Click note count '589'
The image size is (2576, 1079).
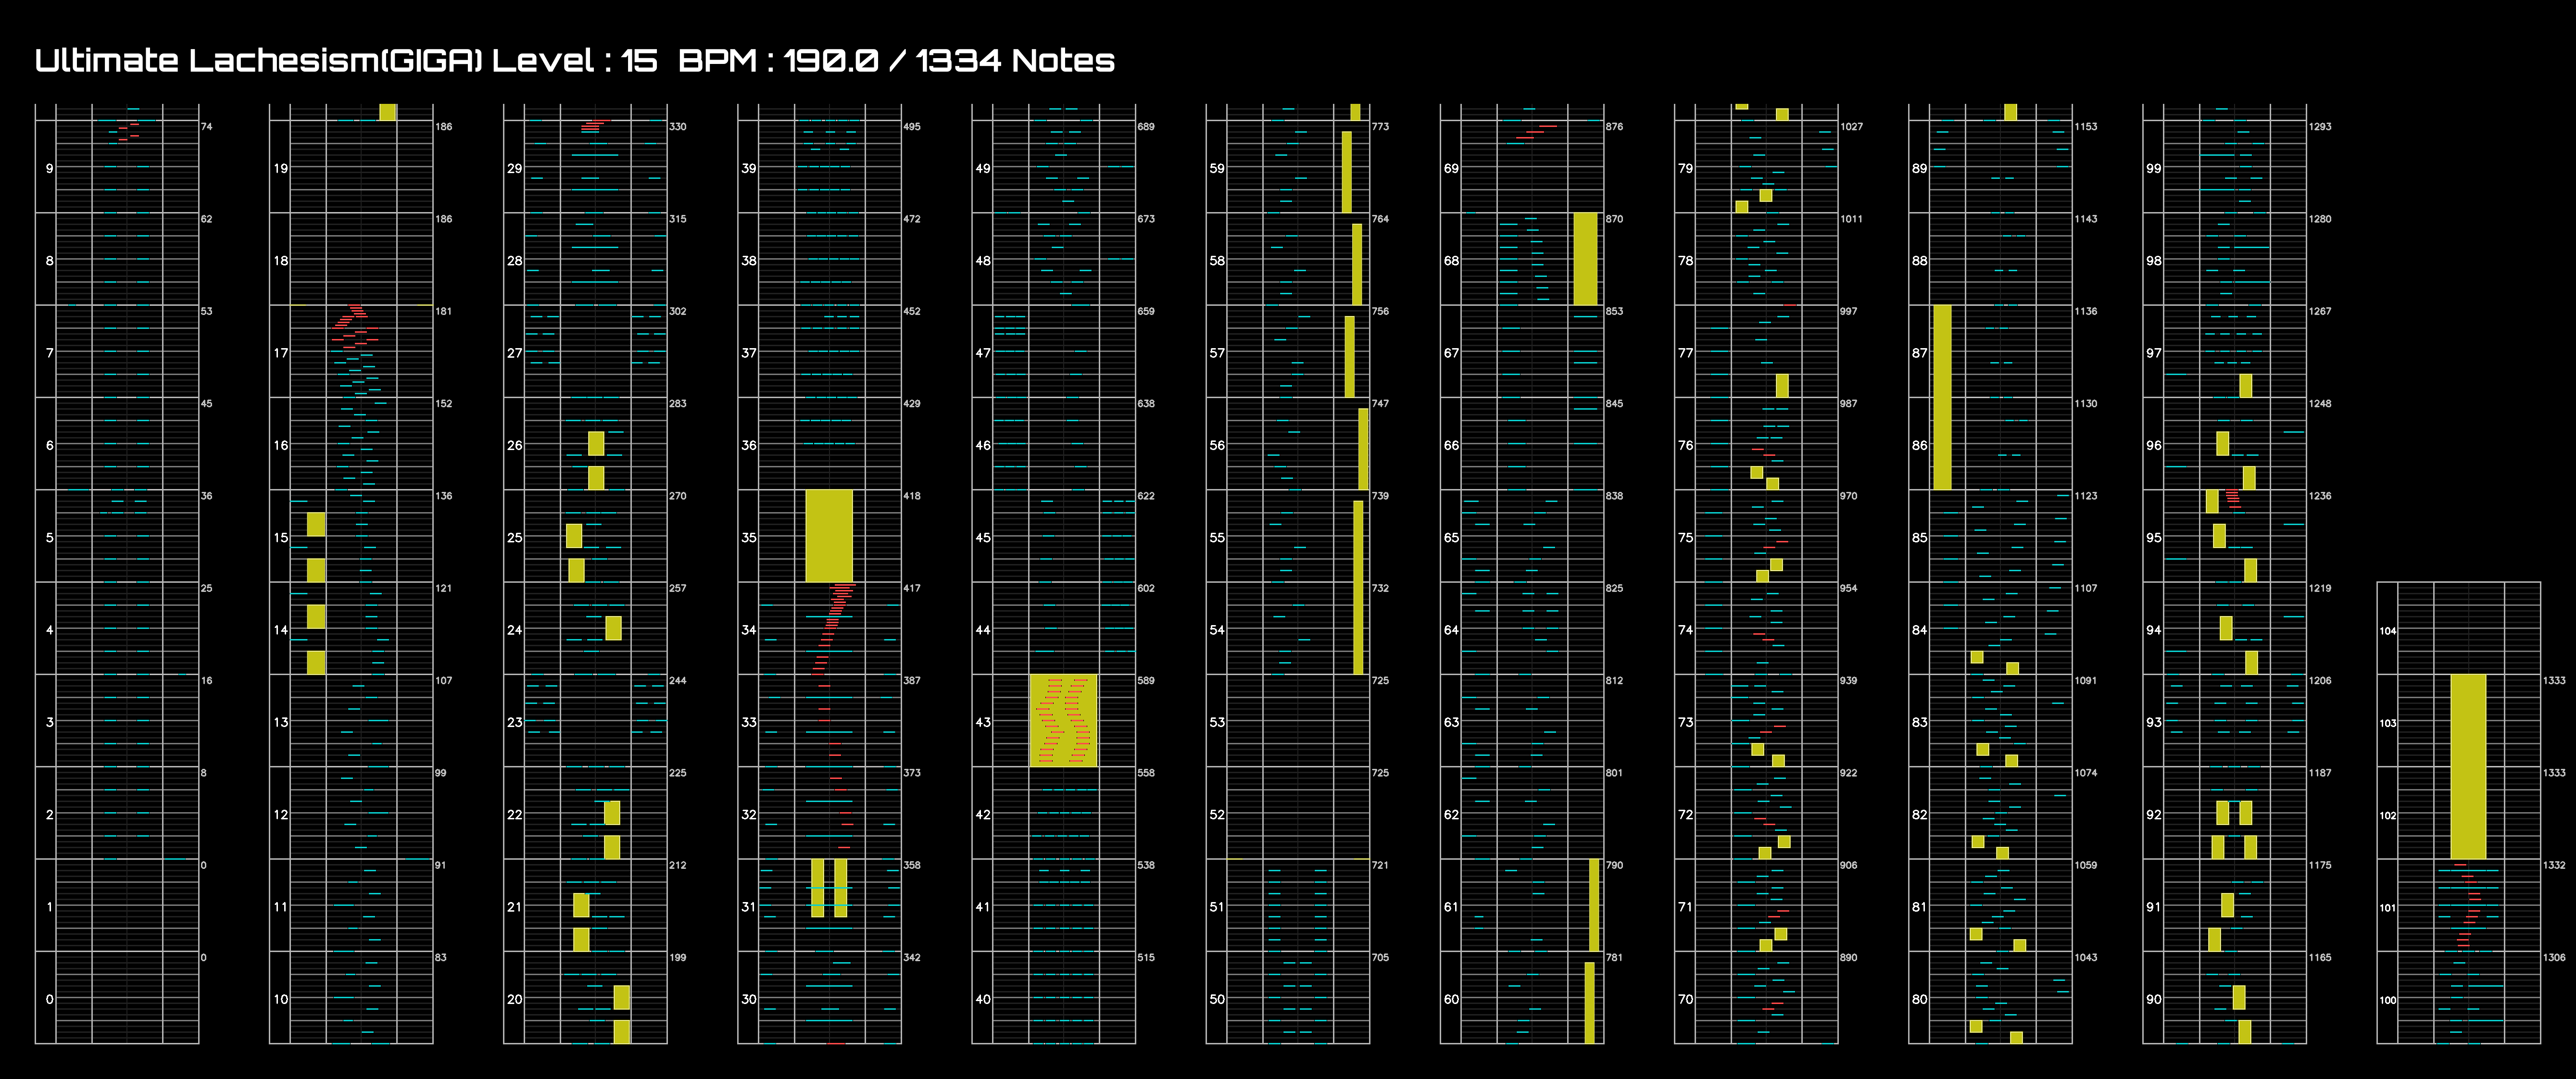1146,680
